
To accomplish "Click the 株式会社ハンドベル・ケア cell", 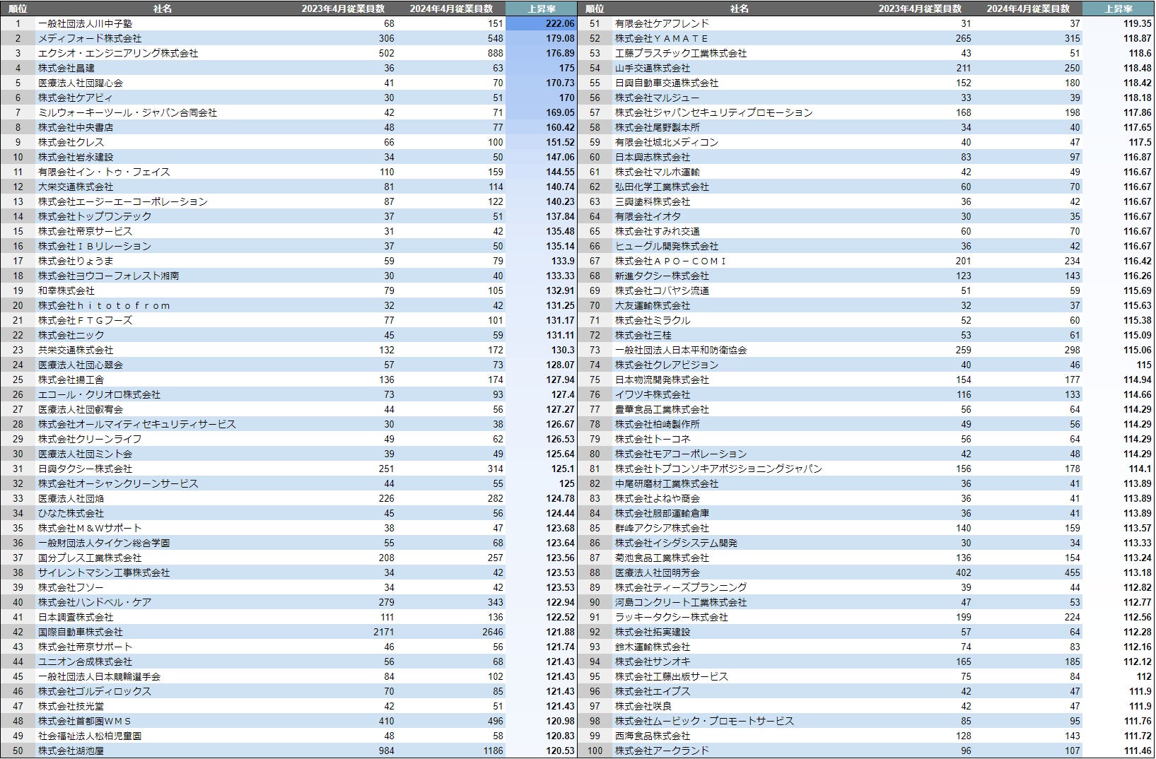I will (x=95, y=602).
